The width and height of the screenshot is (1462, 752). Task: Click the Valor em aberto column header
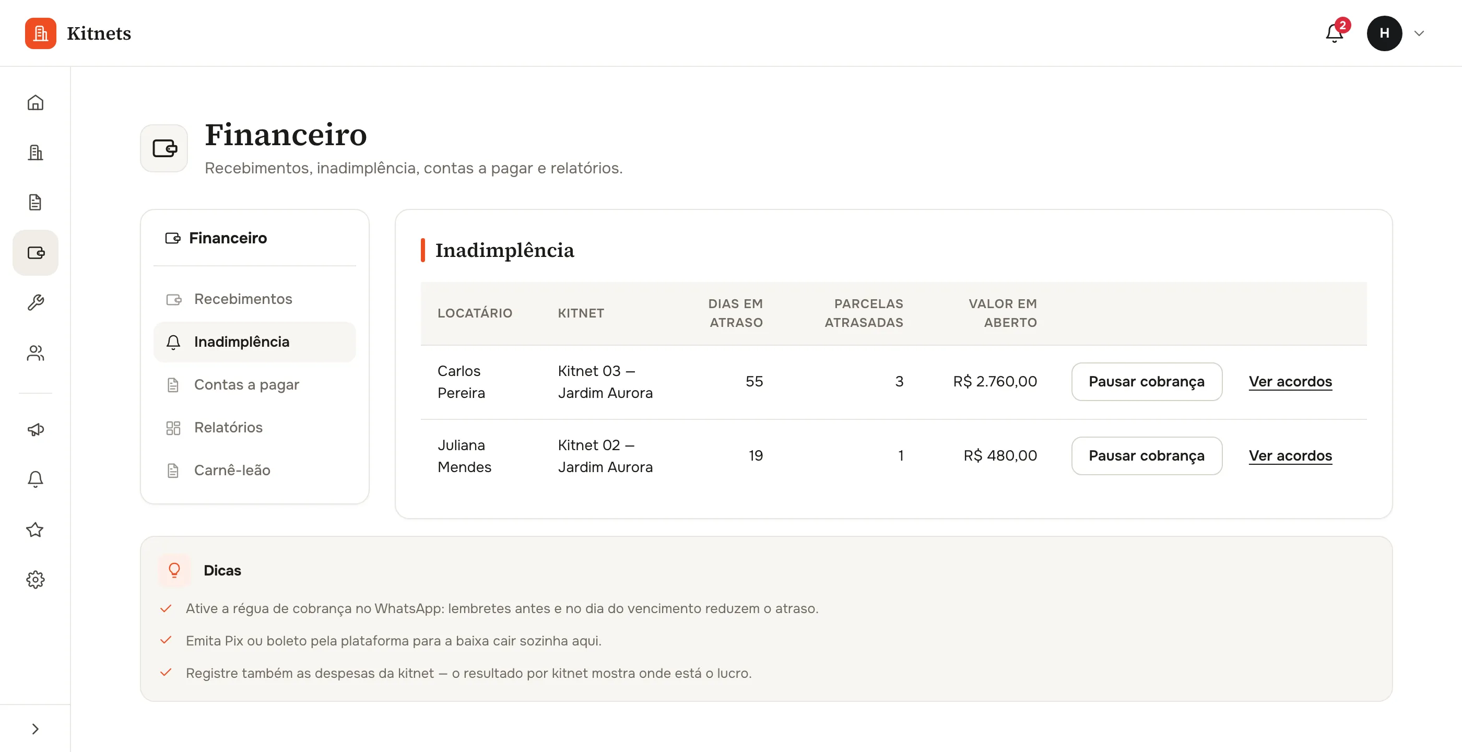(x=1003, y=313)
